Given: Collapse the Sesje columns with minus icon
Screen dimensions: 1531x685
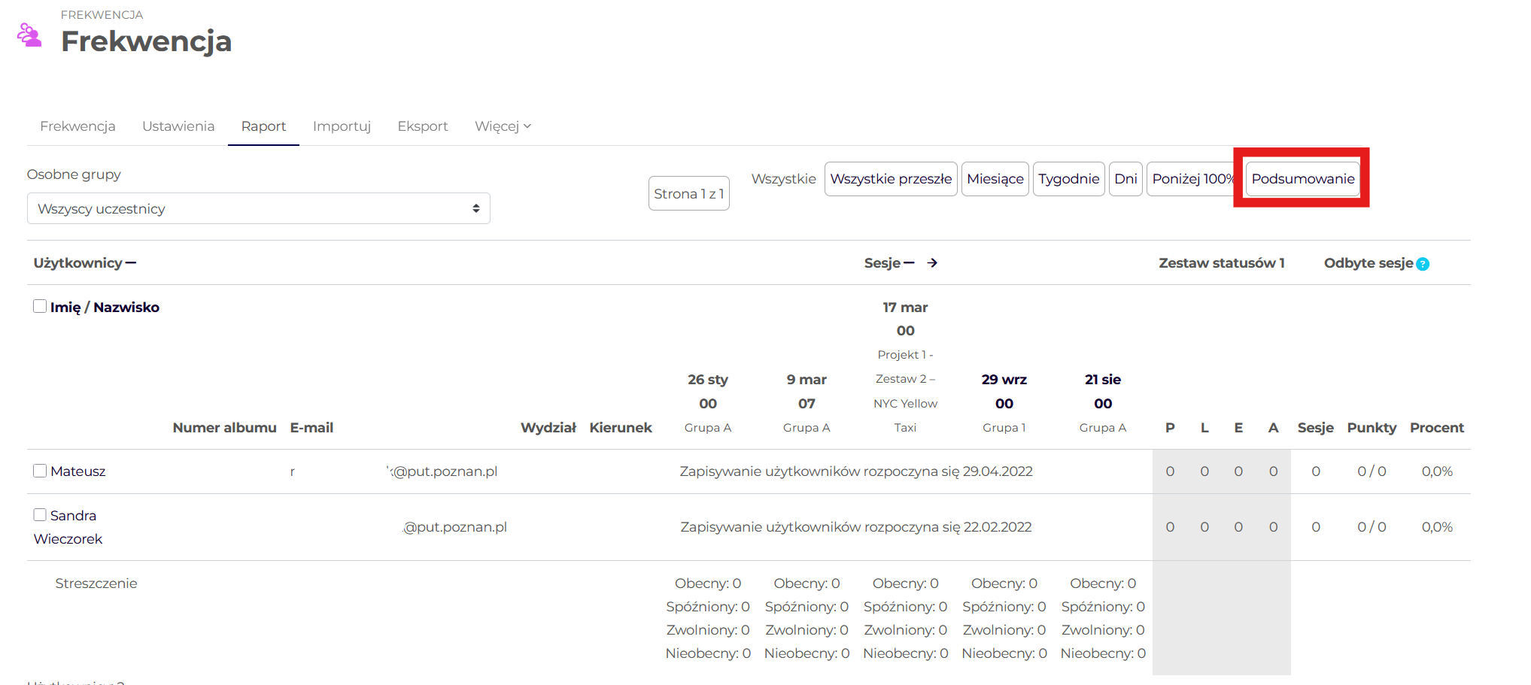Looking at the screenshot, I should tap(909, 263).
